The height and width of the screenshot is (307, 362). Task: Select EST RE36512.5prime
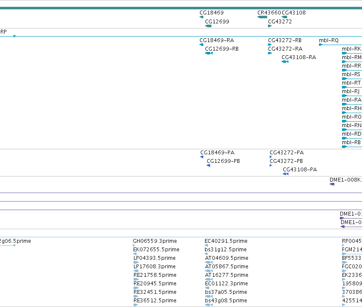155,301
